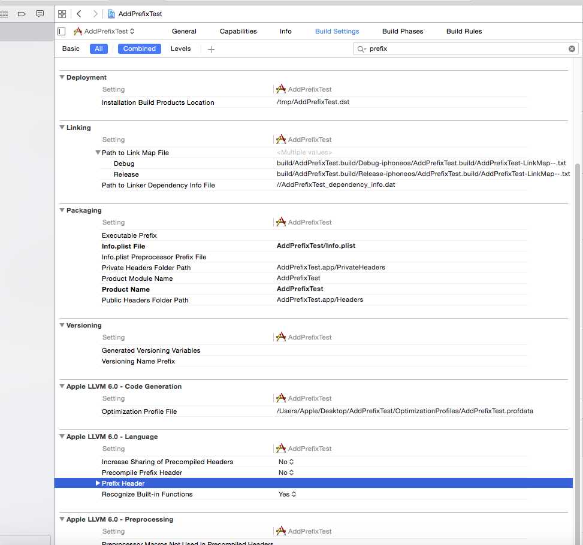Collapse Apple LLVM 6.0 - Code Generation section
The image size is (583, 545).
(x=62, y=386)
